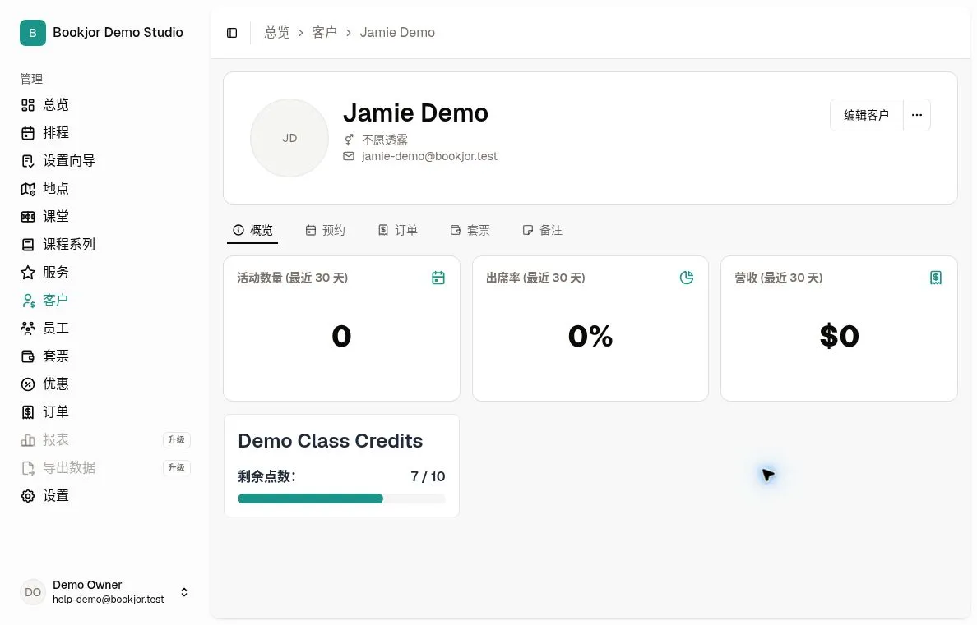Select the 客户 sidebar icon
The image size is (977, 625).
tap(28, 301)
